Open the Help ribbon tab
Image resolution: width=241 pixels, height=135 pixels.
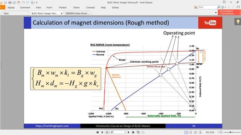pyautogui.click(x=103, y=7)
